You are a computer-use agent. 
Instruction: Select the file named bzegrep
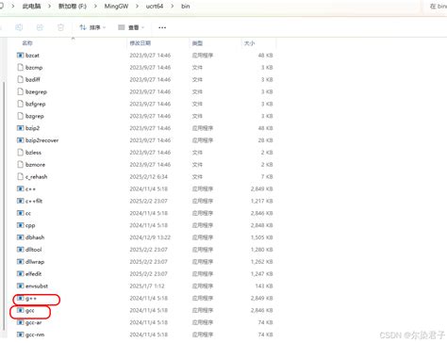click(x=36, y=92)
